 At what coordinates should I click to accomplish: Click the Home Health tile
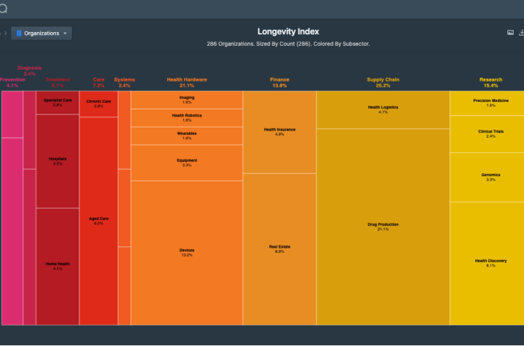coord(57,267)
